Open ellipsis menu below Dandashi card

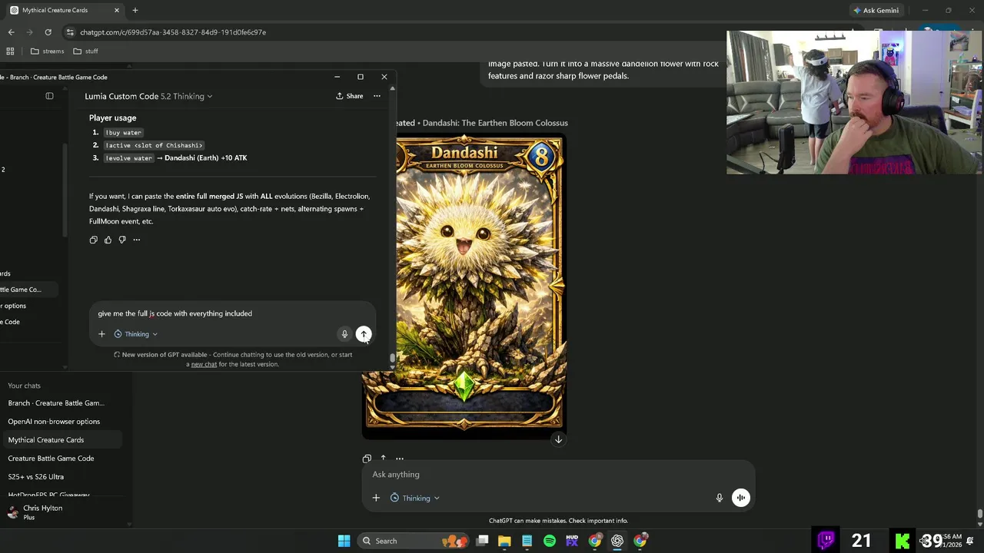coord(400,459)
